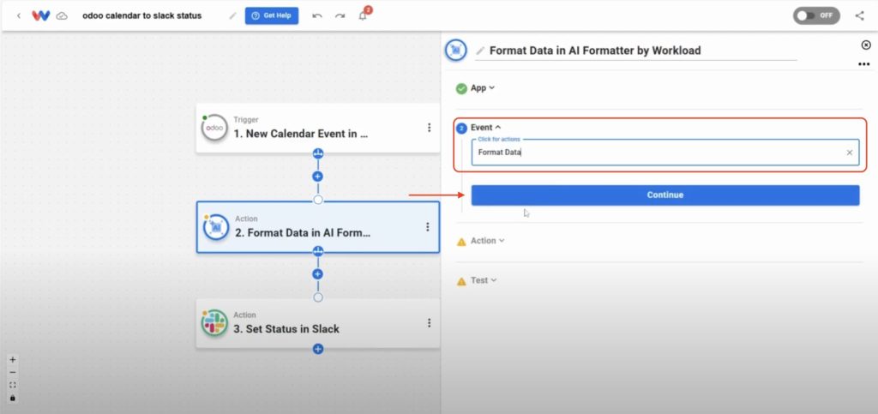
Task: Collapse the Event section
Action: [485, 128]
